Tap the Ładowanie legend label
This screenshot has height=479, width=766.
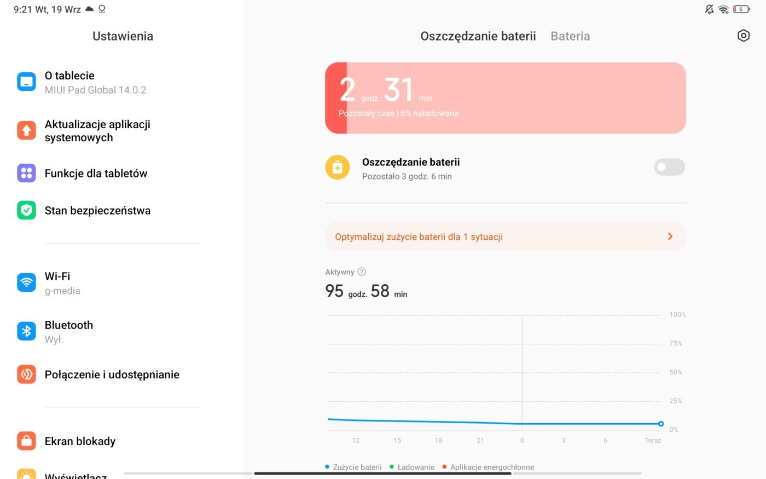[416, 467]
